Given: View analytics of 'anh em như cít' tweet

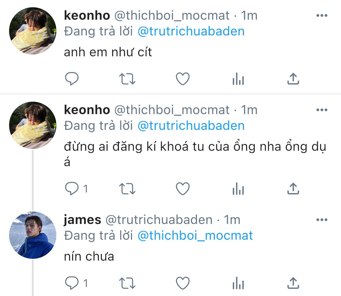Looking at the screenshot, I should click(x=238, y=79).
